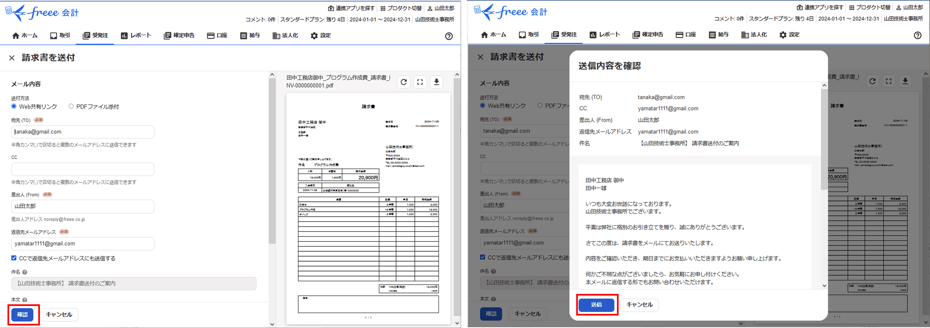Click 差出人 (From) field with 山田太郎, left window
This screenshot has width=930, height=328.
click(83, 206)
